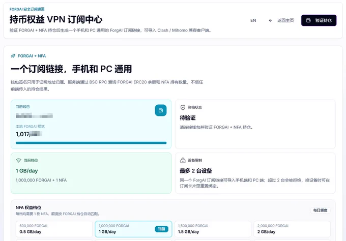Click the FORGAI 安全订阅通道 header label

pyautogui.click(x=27, y=9)
